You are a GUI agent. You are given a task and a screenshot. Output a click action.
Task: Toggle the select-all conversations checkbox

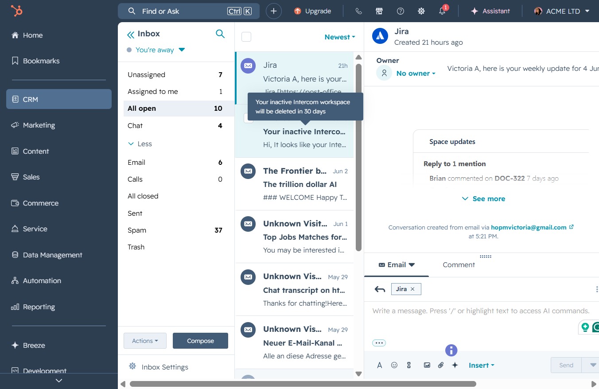coord(246,37)
